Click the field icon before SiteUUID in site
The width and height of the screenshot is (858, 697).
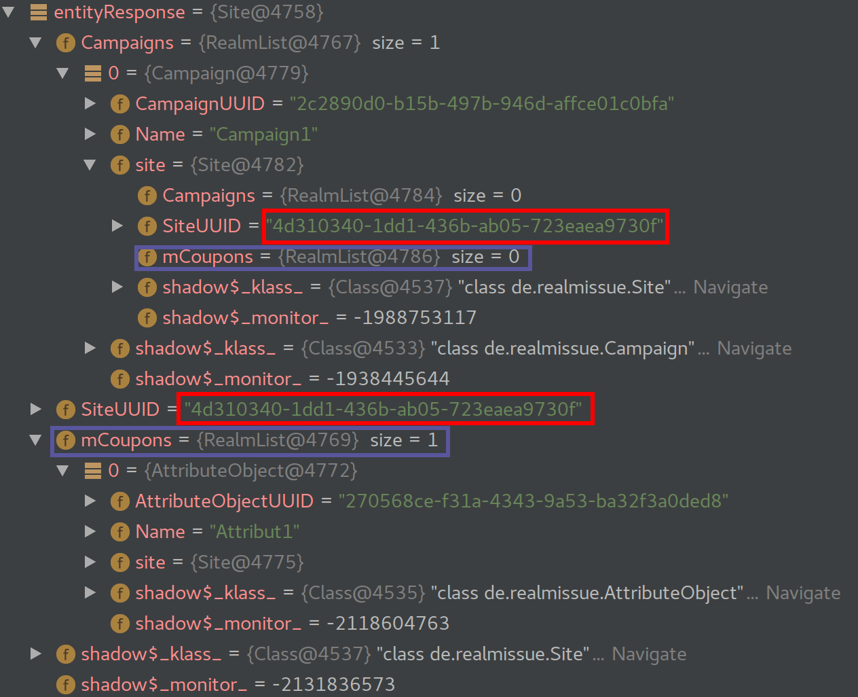coord(147,226)
